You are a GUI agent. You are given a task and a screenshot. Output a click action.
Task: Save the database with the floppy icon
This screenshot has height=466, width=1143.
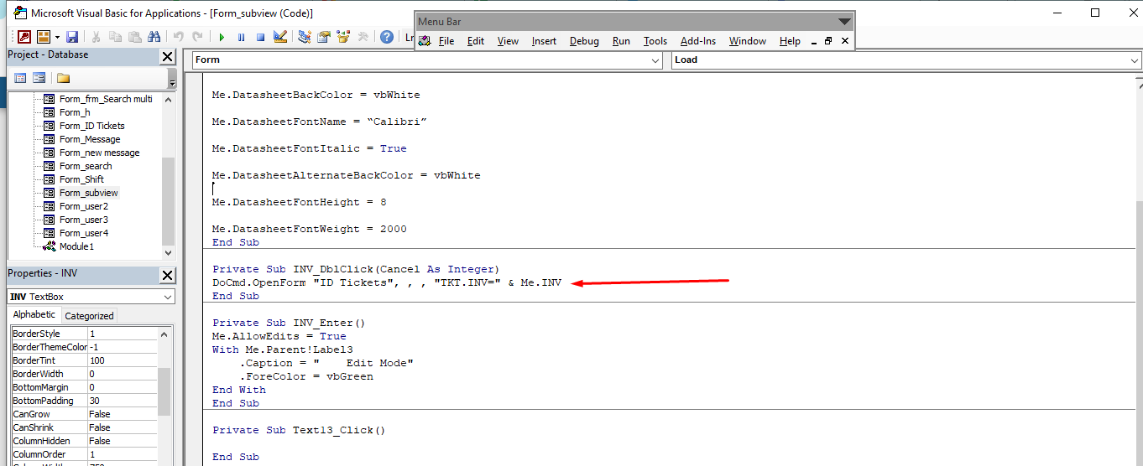tap(72, 37)
